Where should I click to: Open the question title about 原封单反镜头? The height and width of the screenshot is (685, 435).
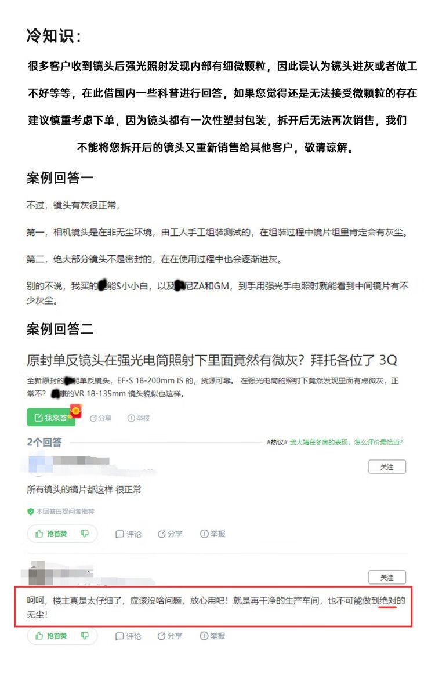click(212, 360)
